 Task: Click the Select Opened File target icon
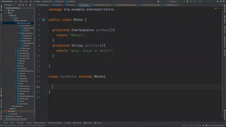click(20, 5)
